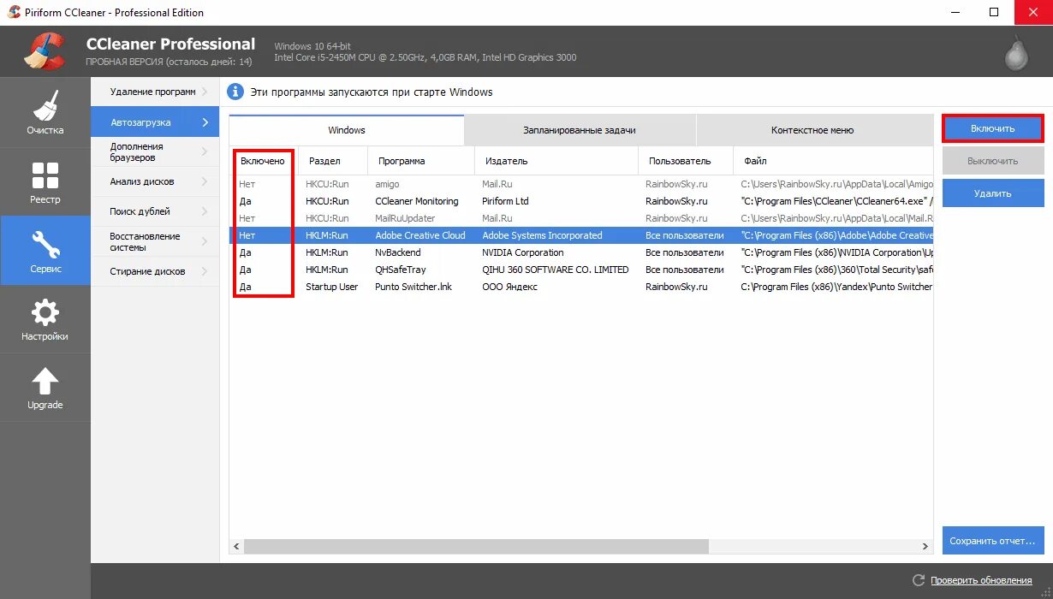Click the Startup User section cell
The image size is (1053, 599).
click(x=332, y=287)
